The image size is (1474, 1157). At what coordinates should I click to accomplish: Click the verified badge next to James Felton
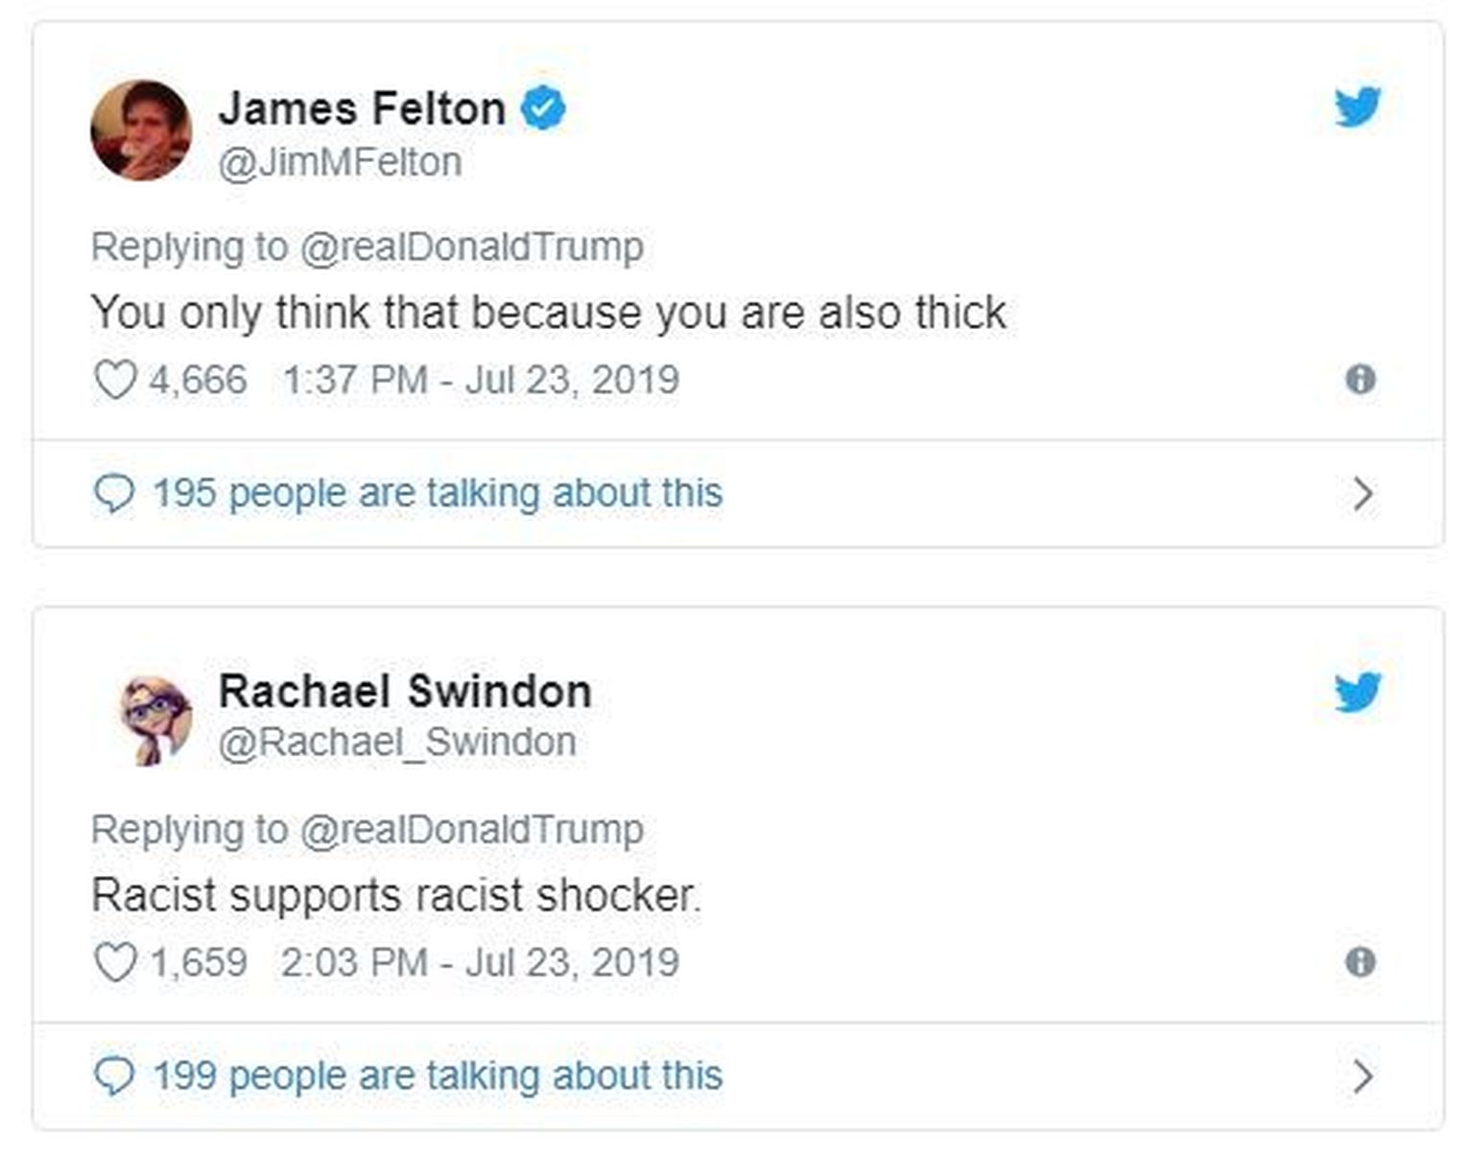coord(543,106)
